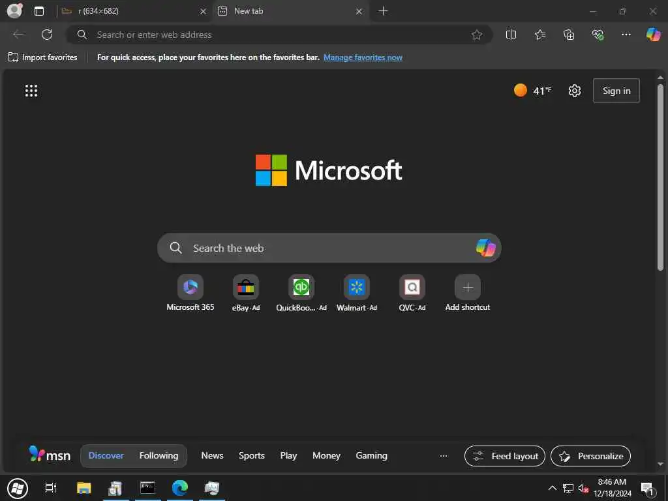Open File Explorer from taskbar
Screen dimensions: 668x501
point(84,488)
